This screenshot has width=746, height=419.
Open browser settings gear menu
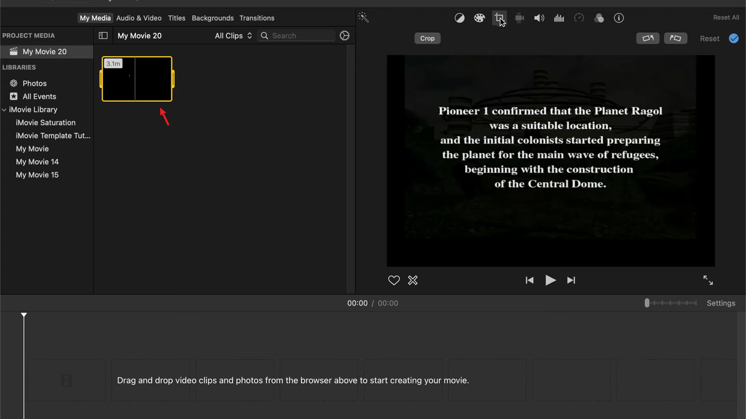[x=344, y=35]
